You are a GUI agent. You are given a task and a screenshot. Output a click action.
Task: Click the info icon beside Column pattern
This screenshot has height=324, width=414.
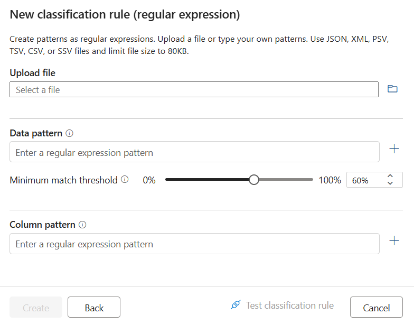82,225
